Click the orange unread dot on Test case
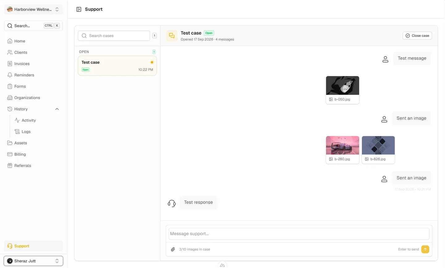Image resolution: width=445 pixels, height=268 pixels. pyautogui.click(x=152, y=62)
